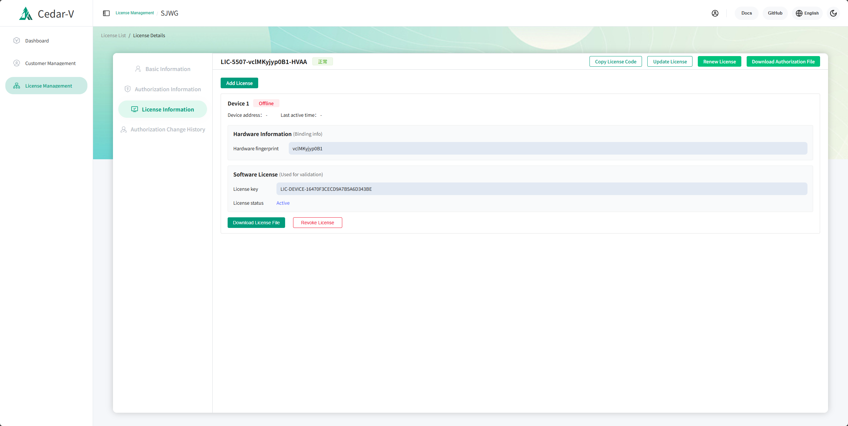Collapse the sidebar with the panel toggle icon
The image size is (848, 426).
click(106, 13)
